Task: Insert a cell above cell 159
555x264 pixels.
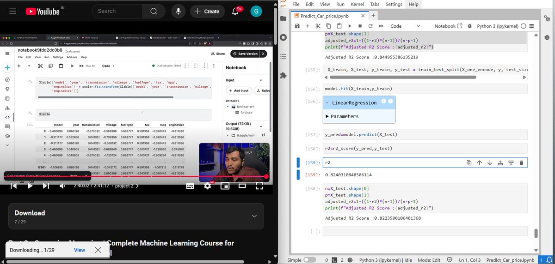Action: [x=500, y=162]
